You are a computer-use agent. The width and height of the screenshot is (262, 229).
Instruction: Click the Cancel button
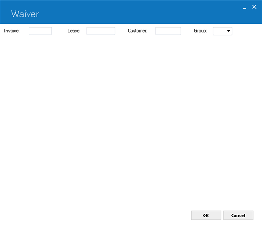tap(238, 215)
